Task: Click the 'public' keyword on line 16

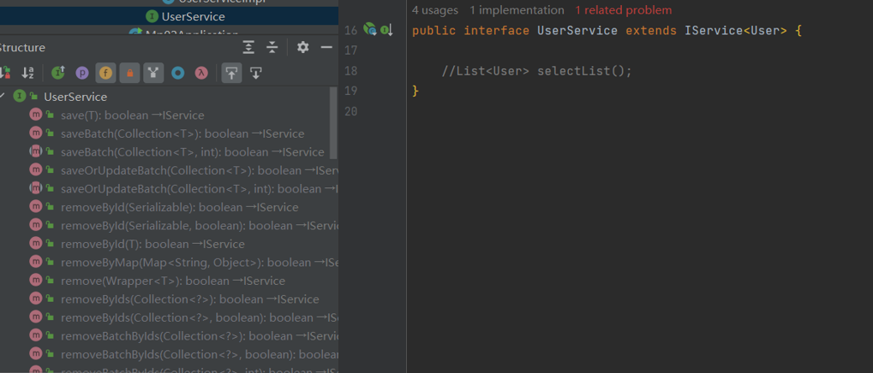Action: (434, 31)
